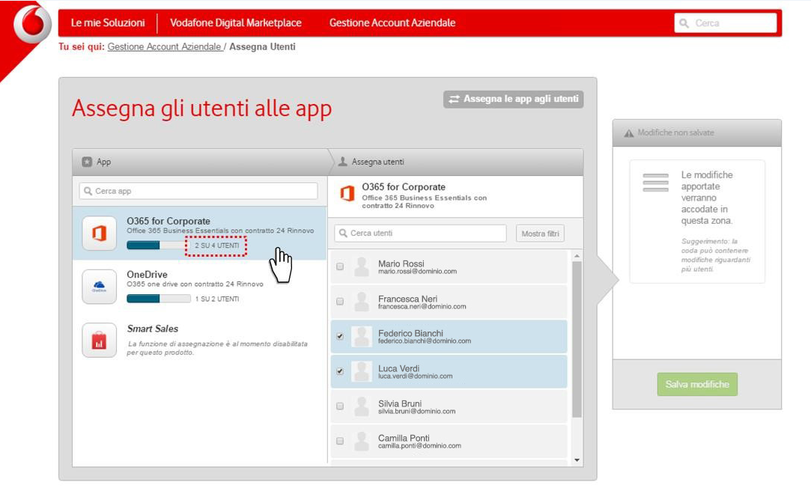Screen dimensions: 811x503
Task: Open Vodafone Digital Marketplace menu
Action: click(236, 22)
